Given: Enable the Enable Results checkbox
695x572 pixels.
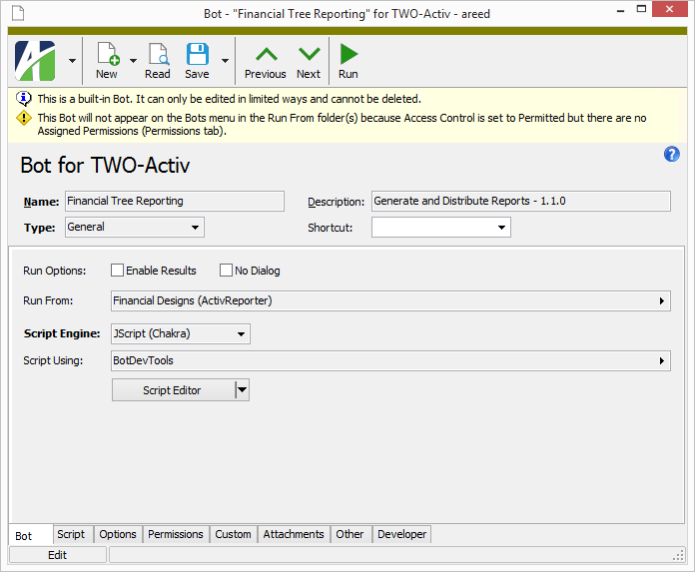Looking at the screenshot, I should coord(117,271).
